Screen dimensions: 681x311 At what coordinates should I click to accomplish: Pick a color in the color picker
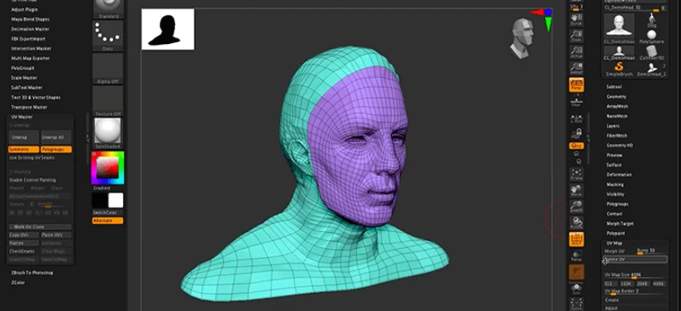pyautogui.click(x=108, y=168)
